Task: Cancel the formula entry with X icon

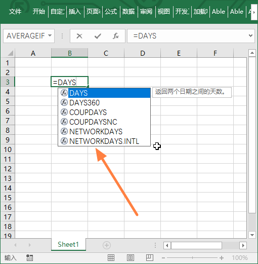Action: tap(79, 36)
